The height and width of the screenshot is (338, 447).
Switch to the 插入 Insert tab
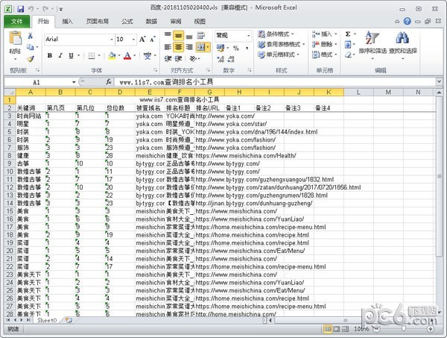[67, 22]
